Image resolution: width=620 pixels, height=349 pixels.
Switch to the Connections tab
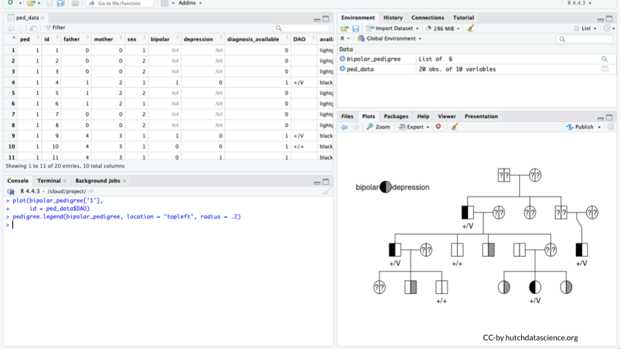[x=428, y=18]
